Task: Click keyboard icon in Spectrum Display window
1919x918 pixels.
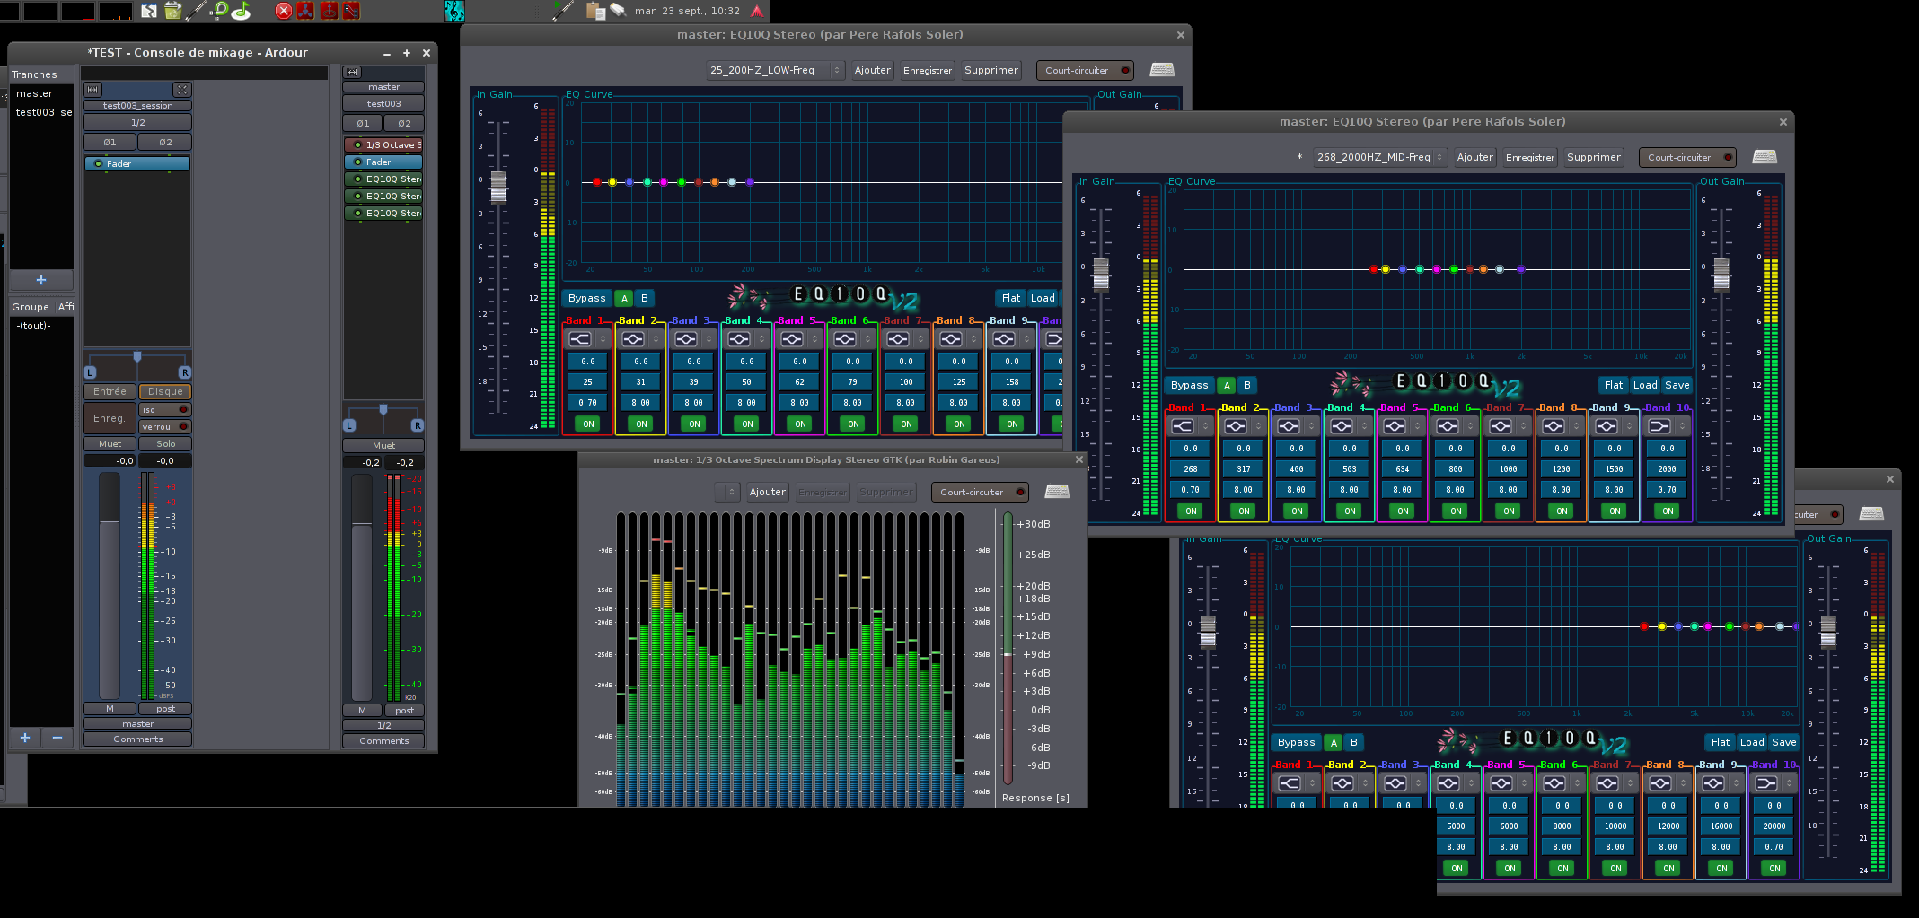Action: click(1057, 492)
